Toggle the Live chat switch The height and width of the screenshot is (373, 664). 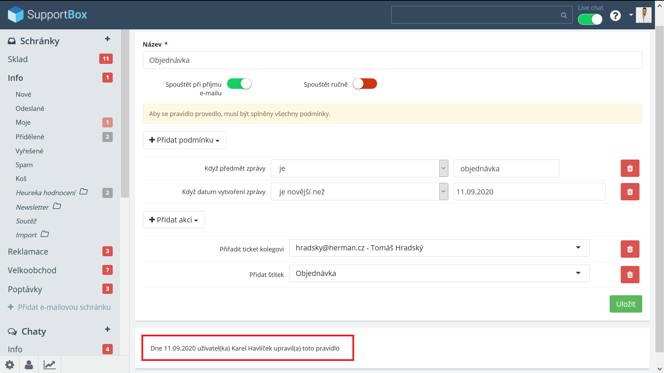click(590, 19)
